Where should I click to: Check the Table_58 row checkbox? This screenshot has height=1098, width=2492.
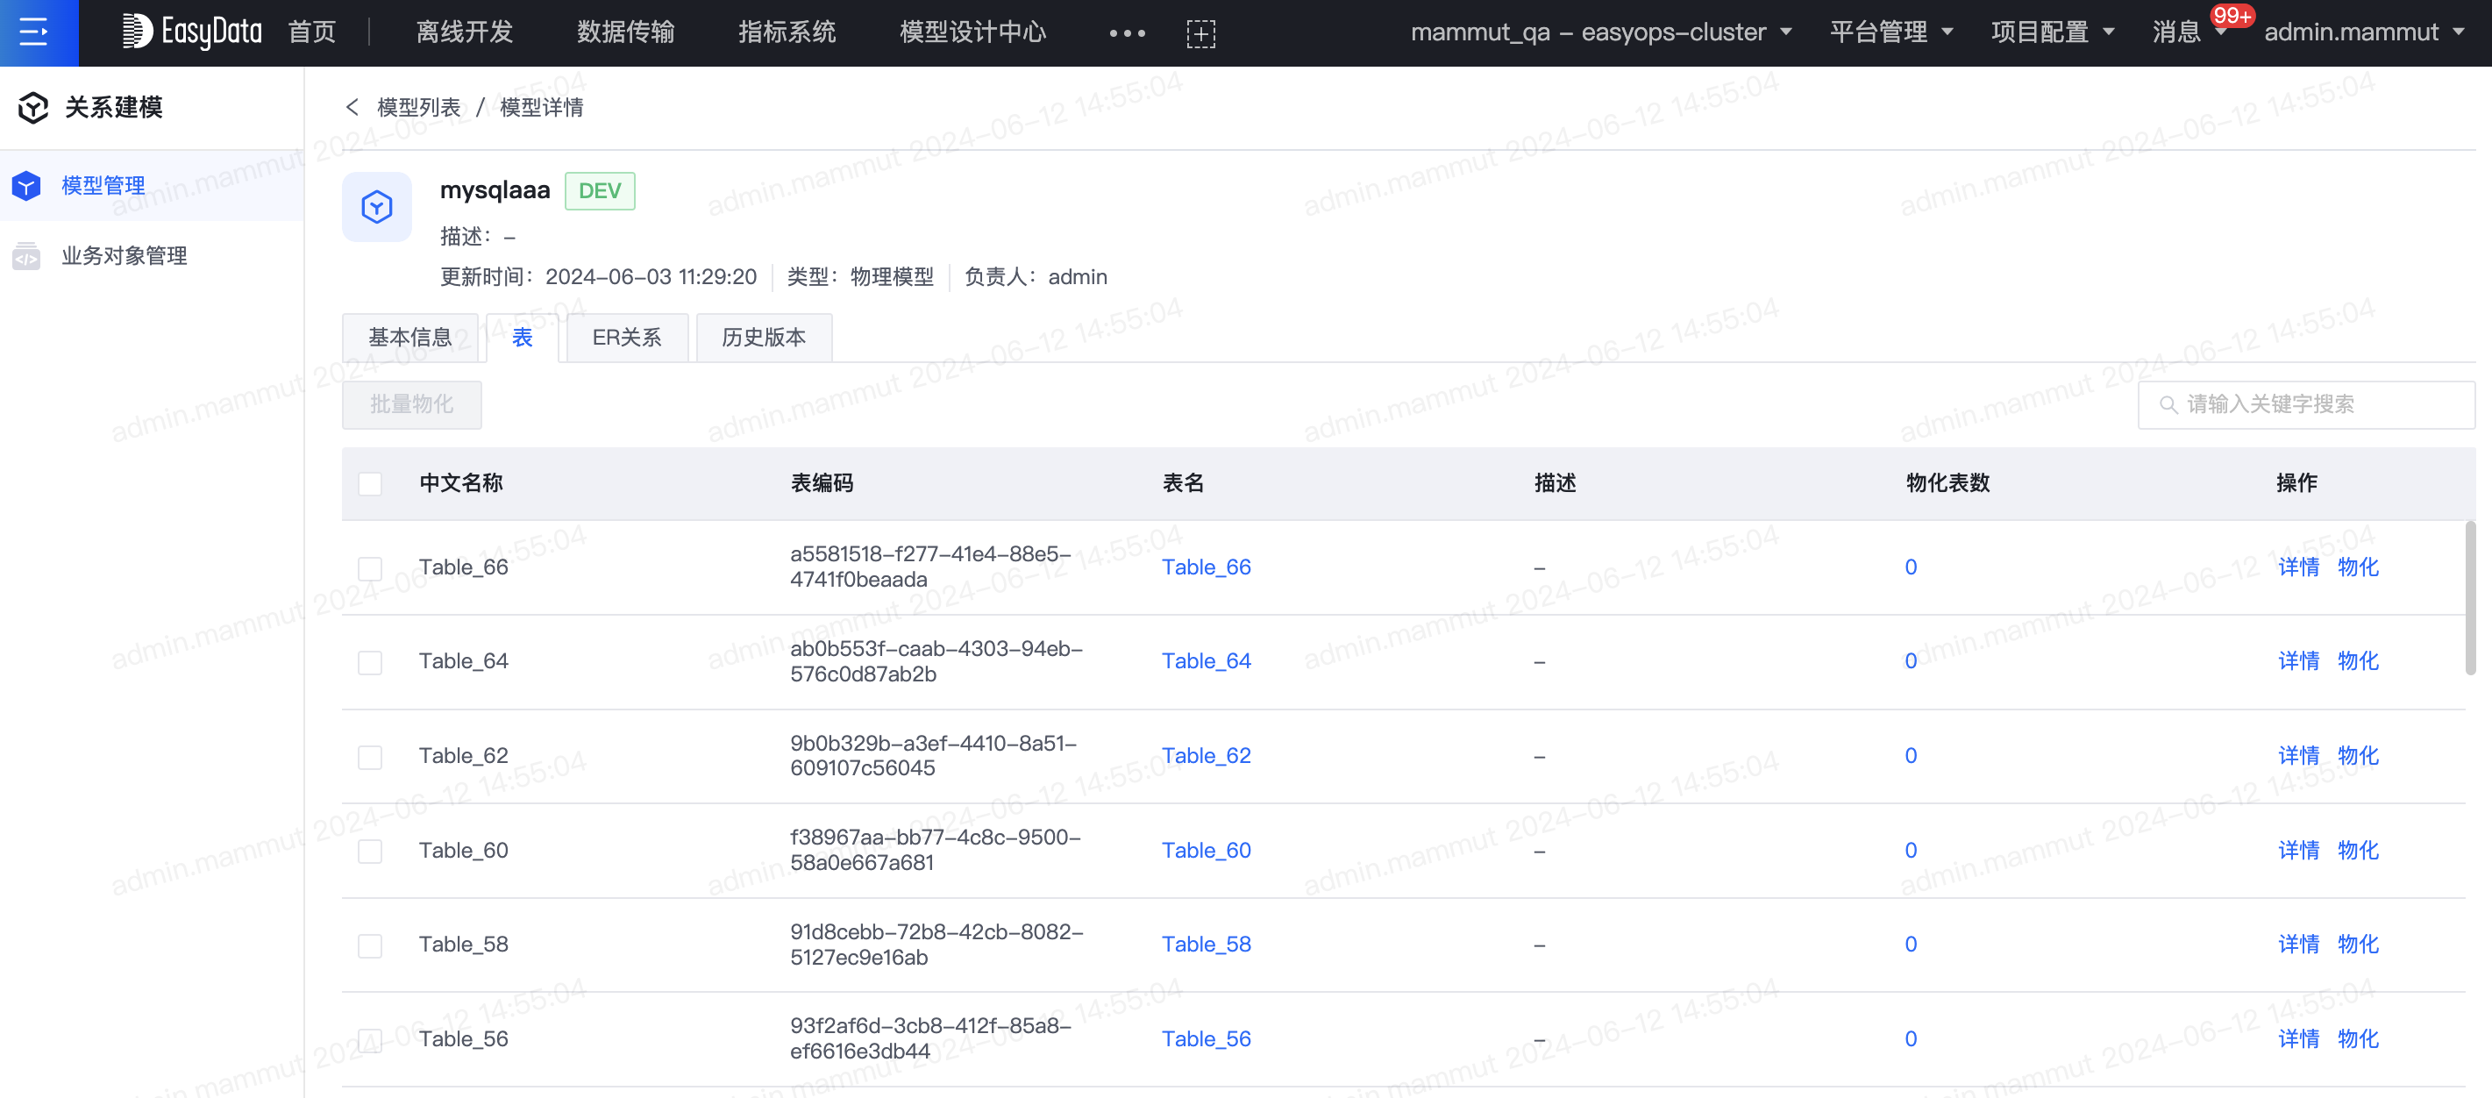[369, 945]
